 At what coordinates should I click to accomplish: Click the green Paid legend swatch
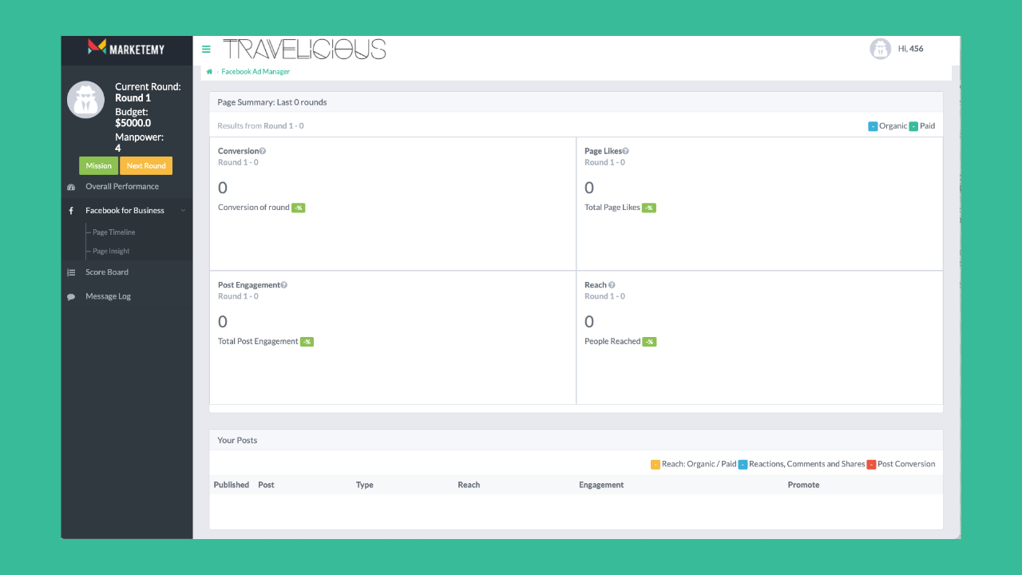click(x=913, y=126)
